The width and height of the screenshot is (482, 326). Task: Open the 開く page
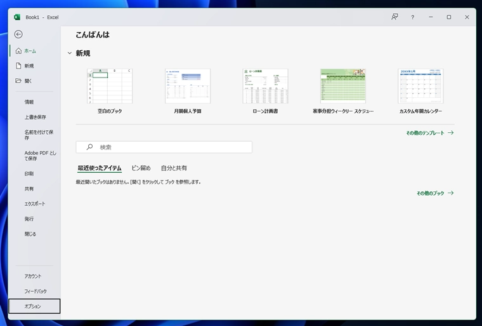[x=35, y=81]
